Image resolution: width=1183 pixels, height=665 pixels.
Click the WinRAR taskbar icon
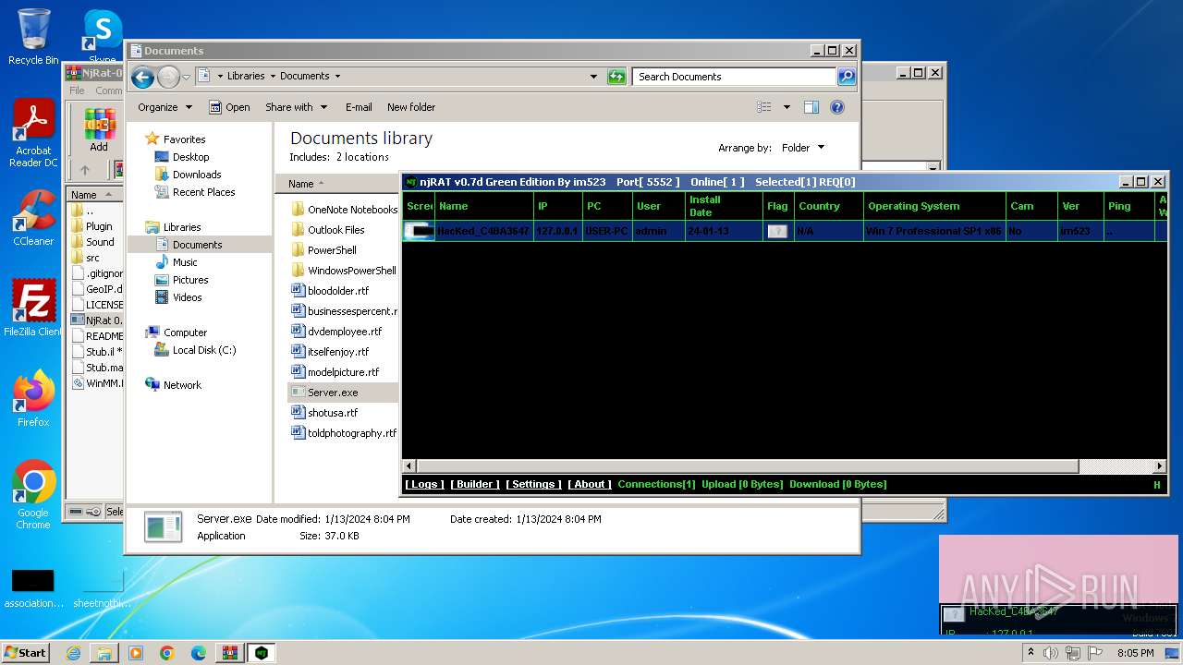tap(231, 653)
